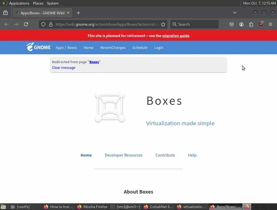Select the Boxes page Home tab
Viewport: 277px width, 210px height.
(x=86, y=155)
